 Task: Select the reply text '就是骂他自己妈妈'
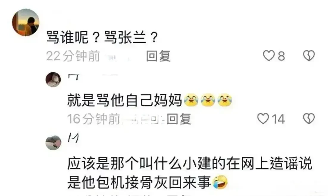124,100
